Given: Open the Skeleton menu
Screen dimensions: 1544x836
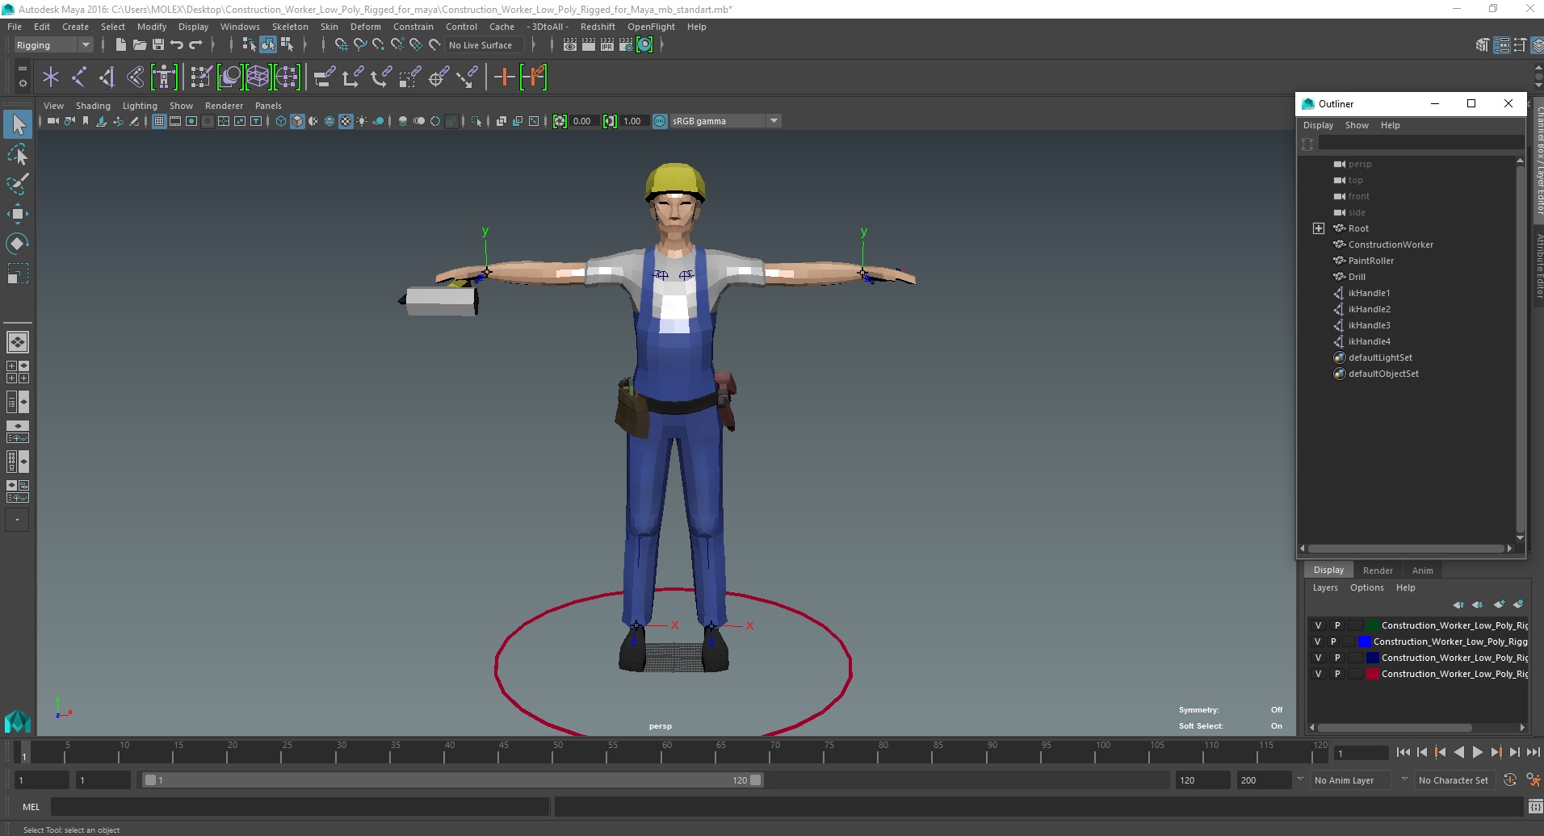Looking at the screenshot, I should pos(290,27).
